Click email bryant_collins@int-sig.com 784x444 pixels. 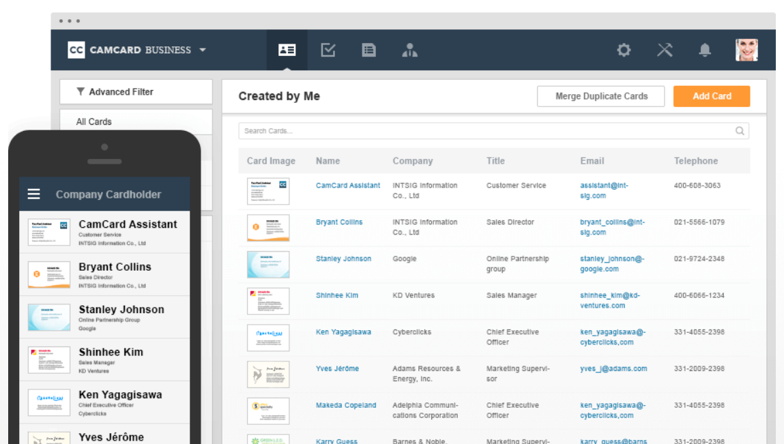click(613, 227)
